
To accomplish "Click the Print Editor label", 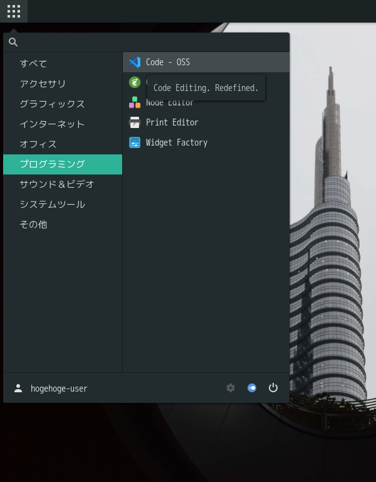I will 172,122.
